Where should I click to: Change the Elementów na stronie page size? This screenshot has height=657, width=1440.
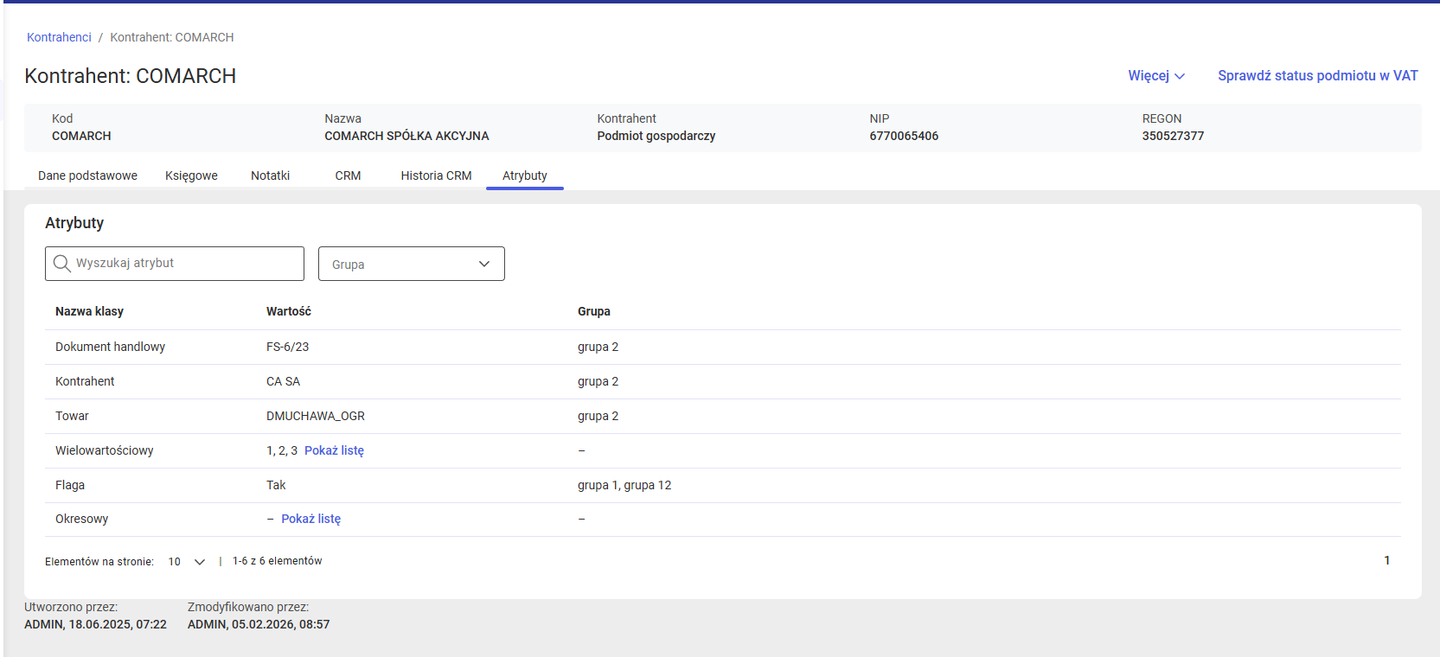click(x=187, y=562)
